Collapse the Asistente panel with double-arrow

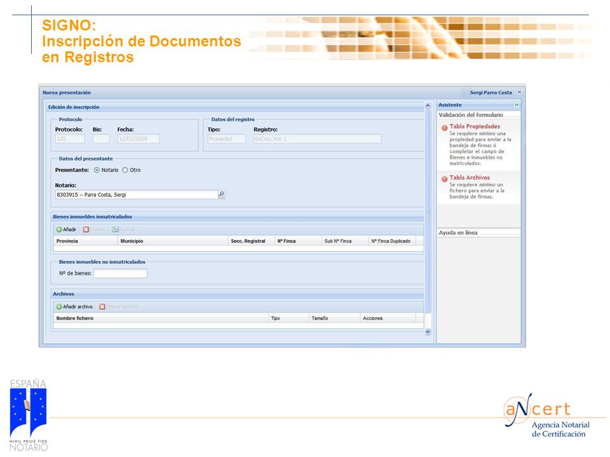point(516,105)
